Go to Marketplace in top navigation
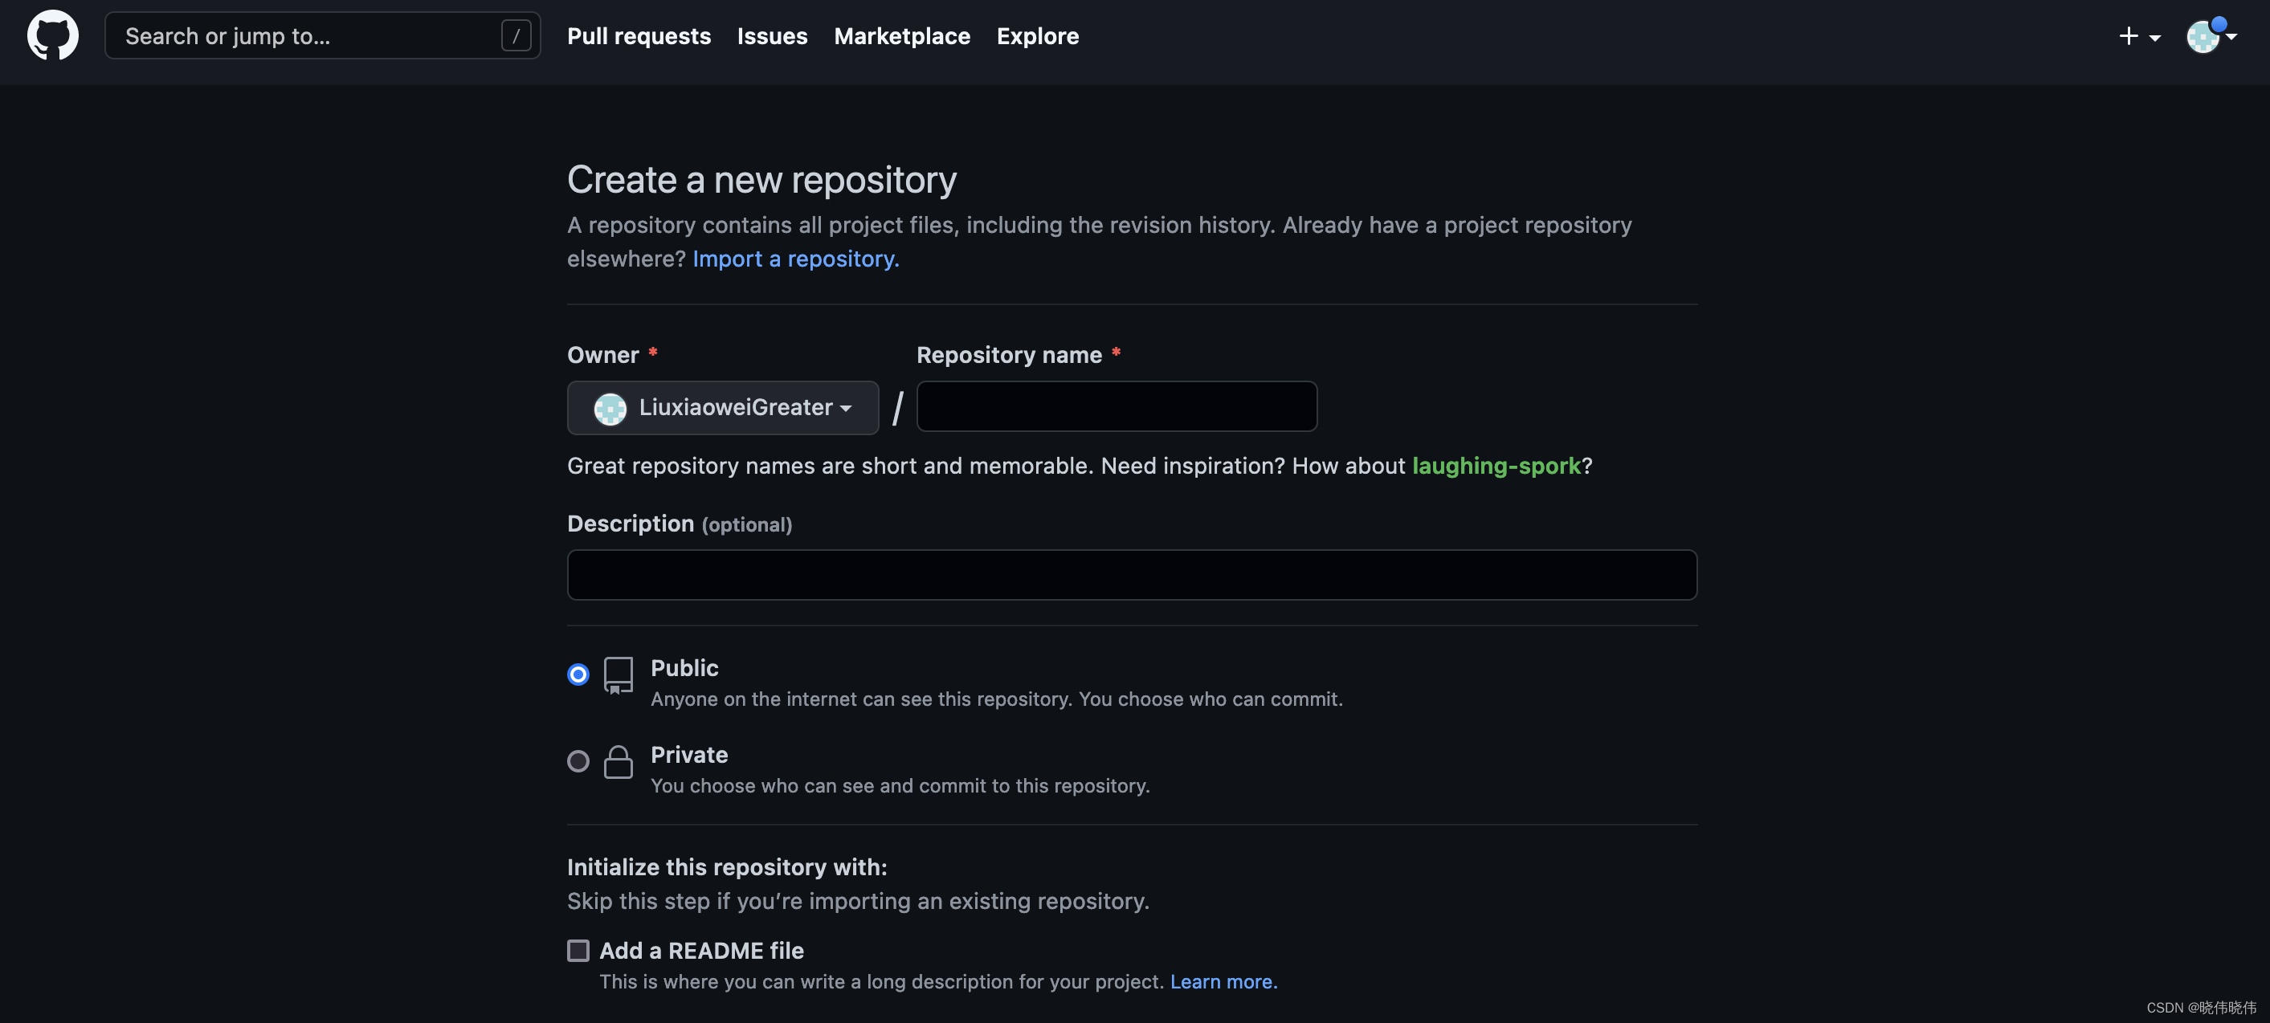This screenshot has height=1023, width=2270. (x=901, y=36)
